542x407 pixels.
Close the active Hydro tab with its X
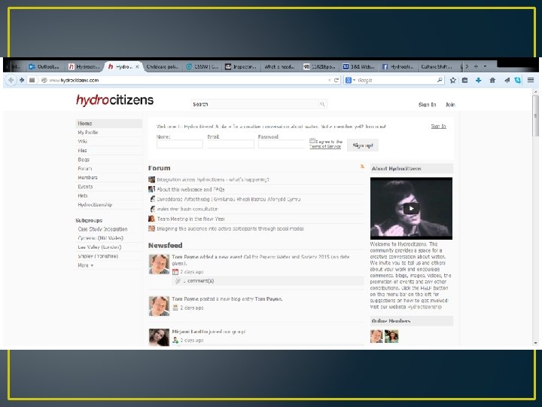137,66
